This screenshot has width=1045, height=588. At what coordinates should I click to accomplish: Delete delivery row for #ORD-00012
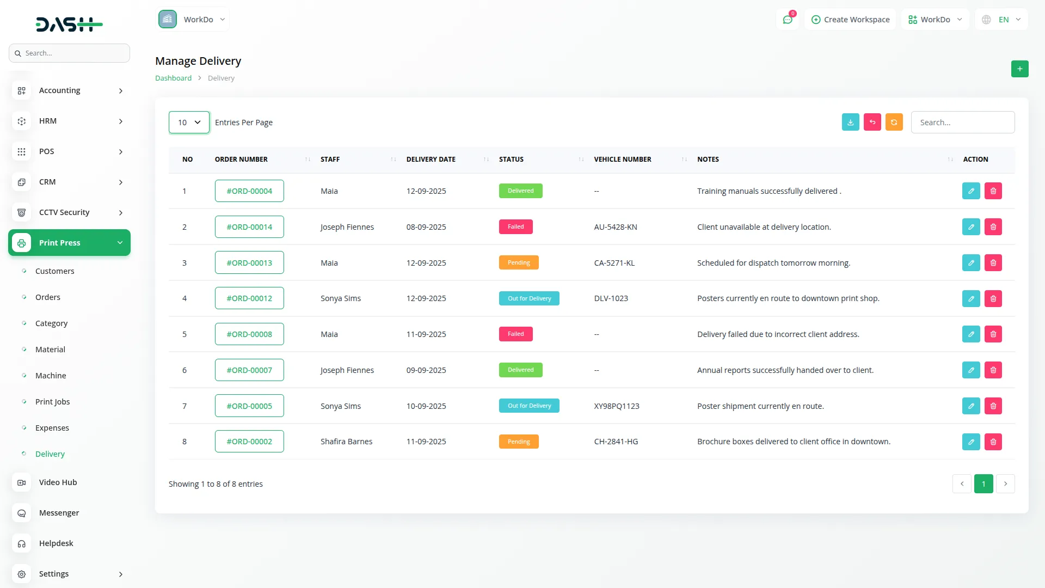993,298
